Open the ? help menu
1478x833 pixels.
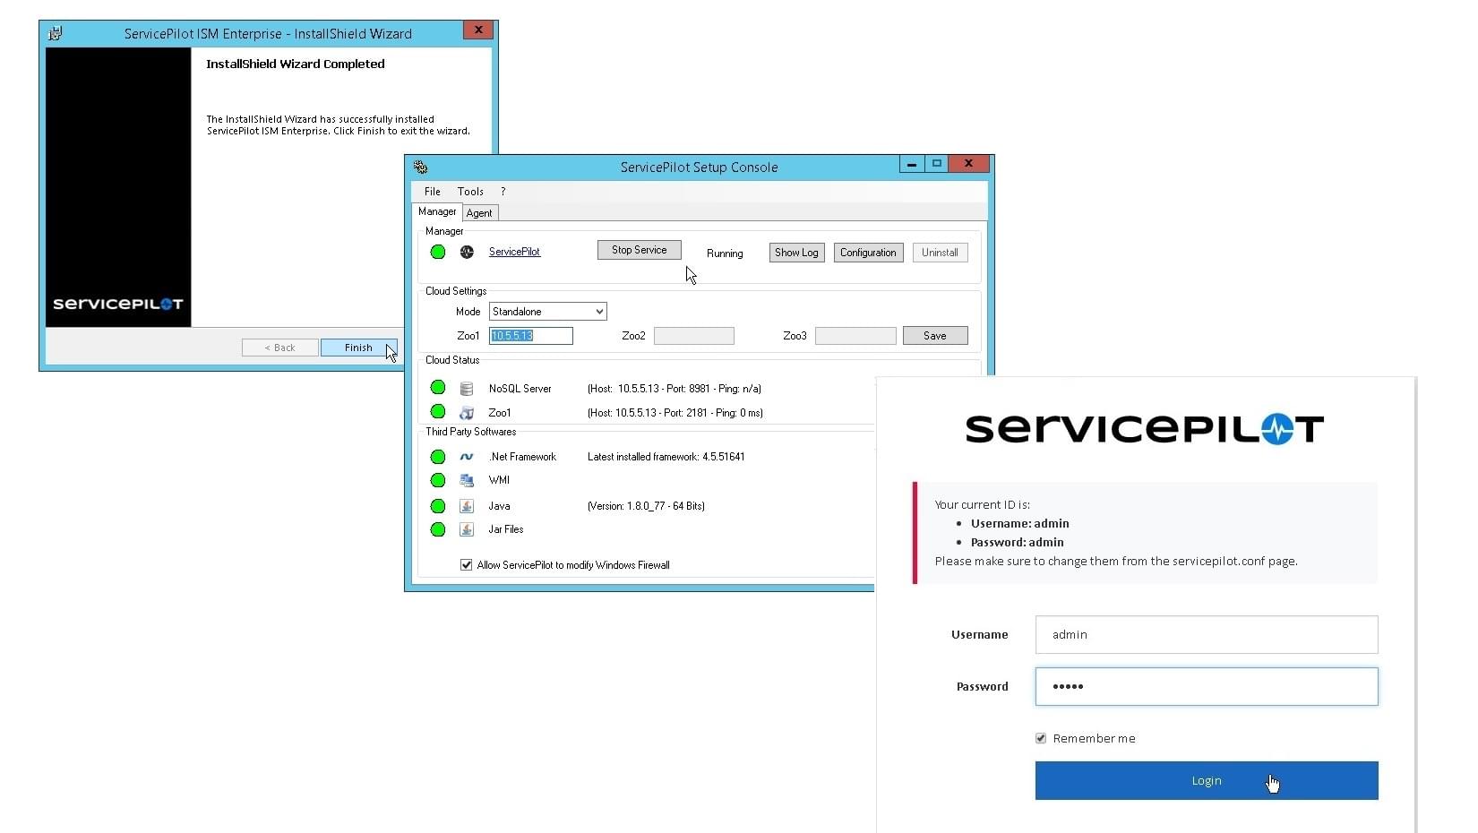coord(503,192)
